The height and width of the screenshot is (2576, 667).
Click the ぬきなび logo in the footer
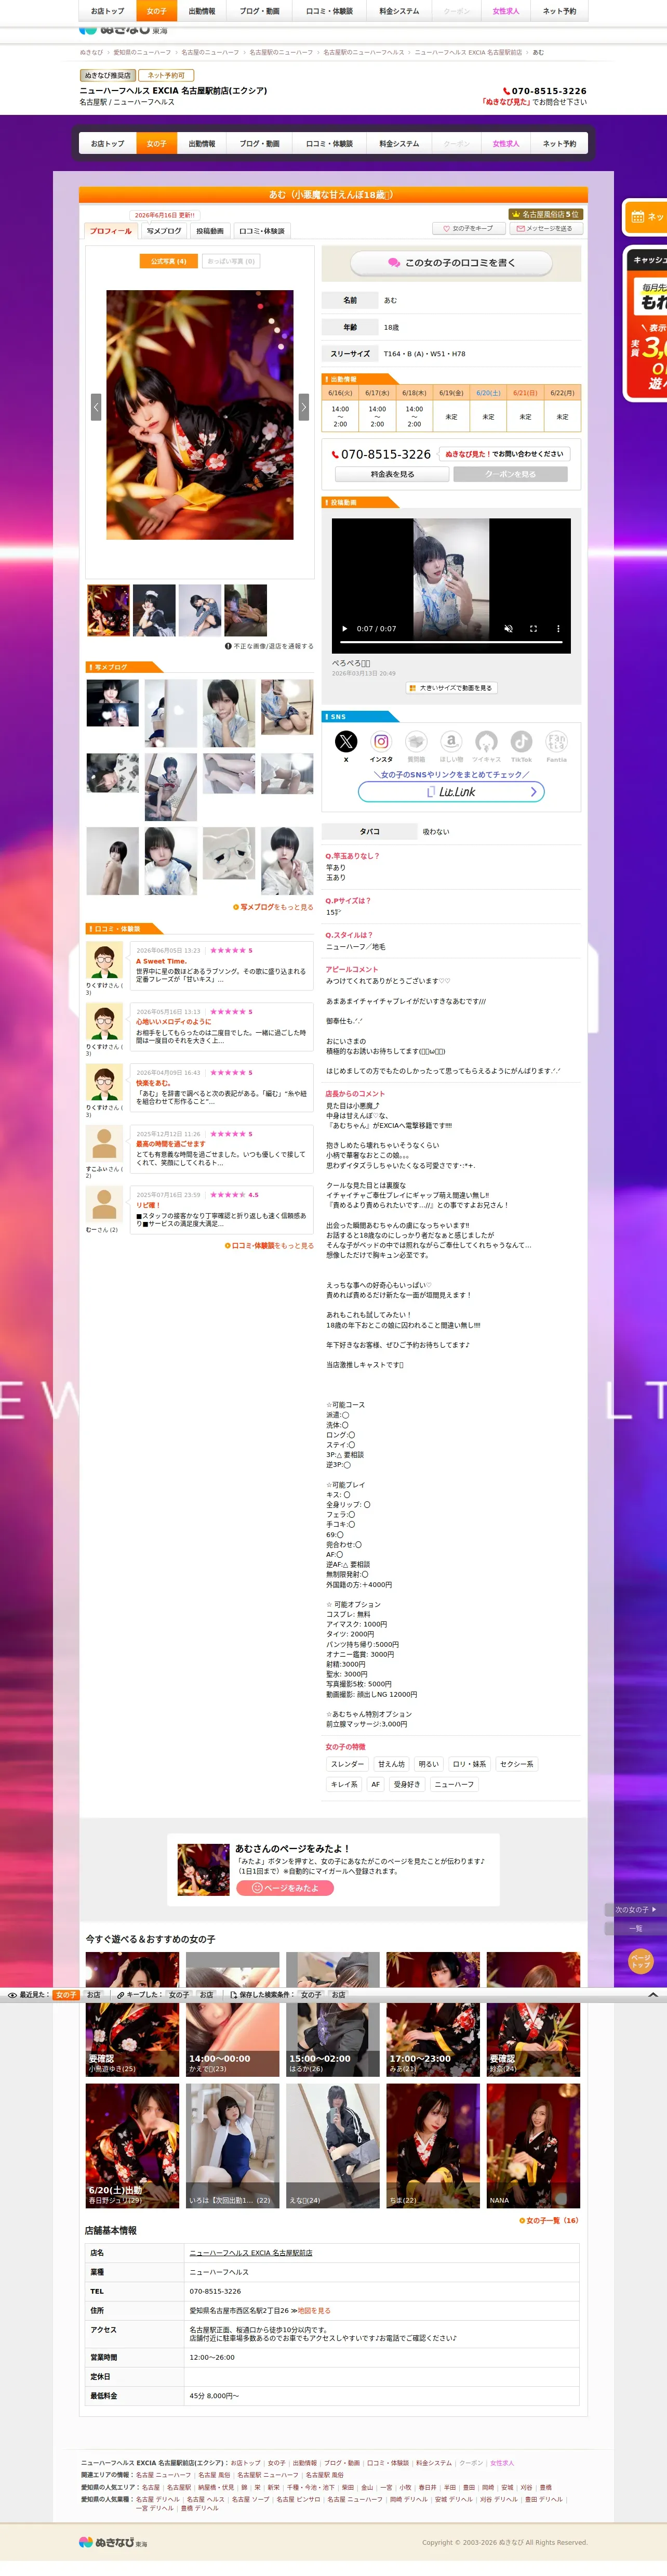(113, 2542)
